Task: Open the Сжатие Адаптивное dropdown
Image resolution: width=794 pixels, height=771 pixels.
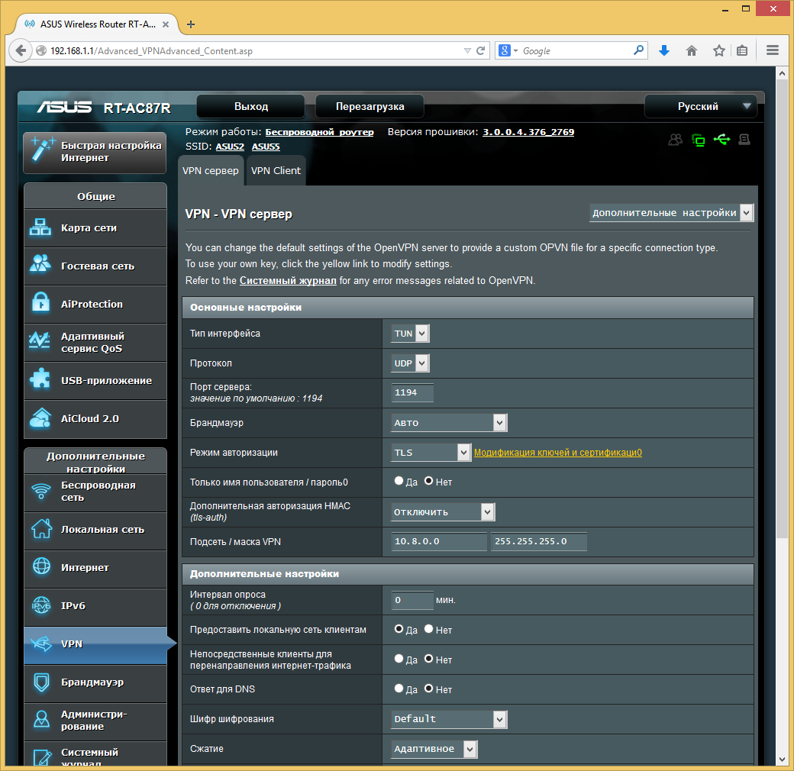Action: pyautogui.click(x=434, y=749)
